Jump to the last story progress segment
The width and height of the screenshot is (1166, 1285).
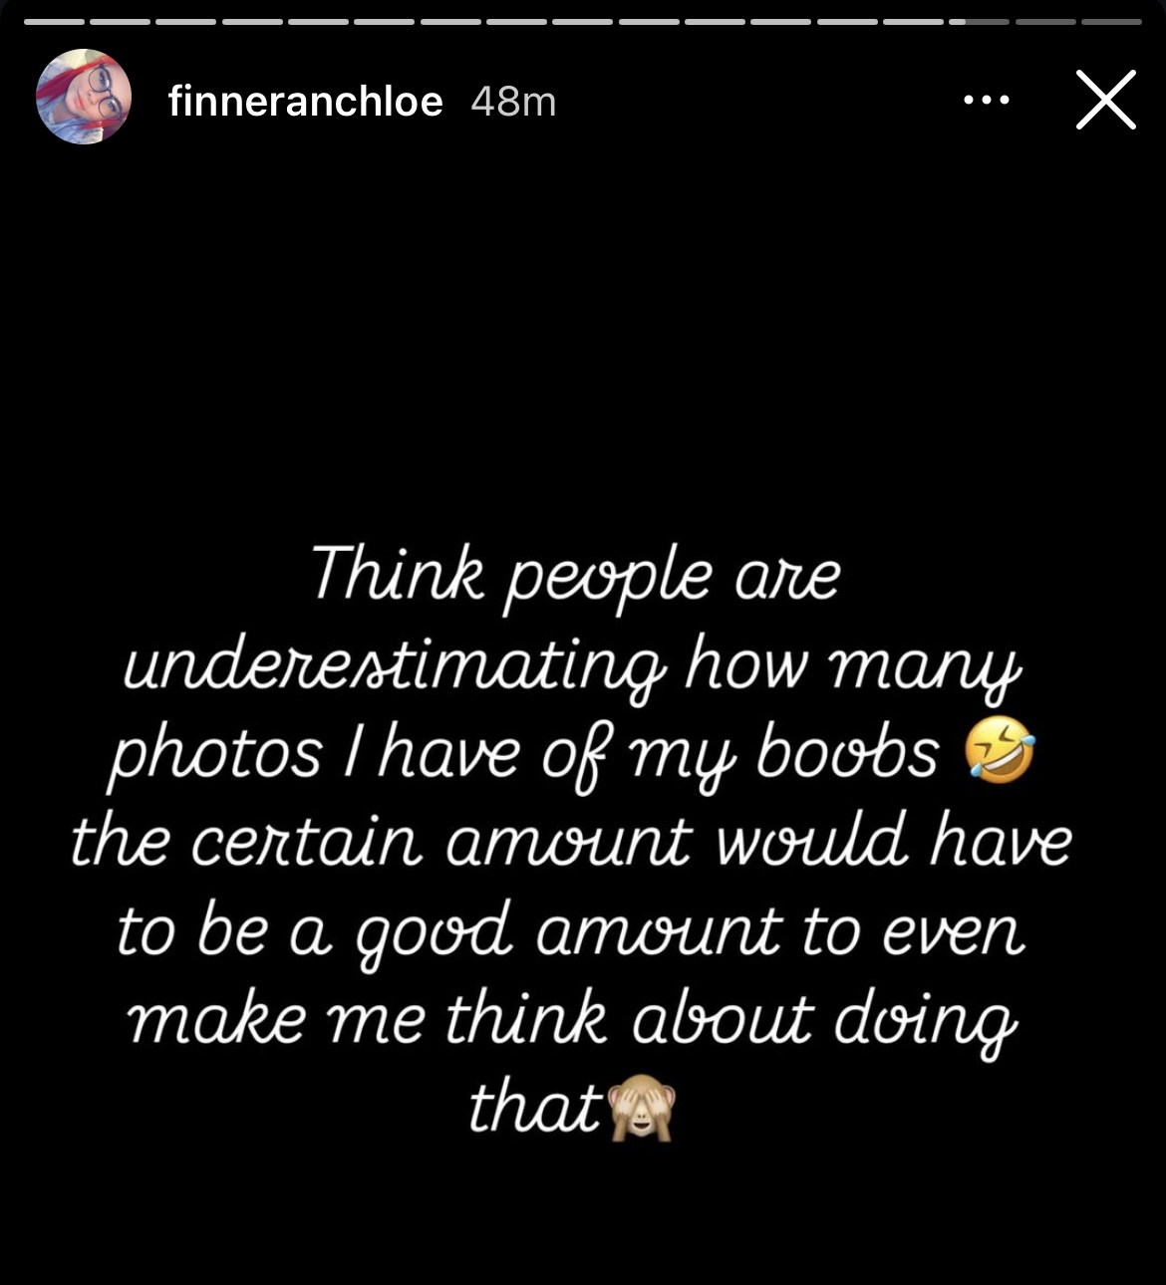[x=1111, y=21]
